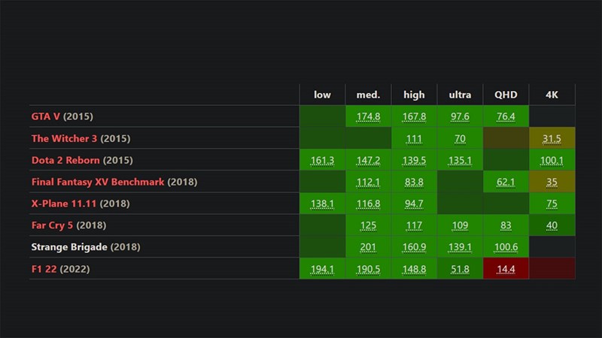602x338 pixels.
Task: Click Far Cry 5 ultra value 109
Action: [460, 226]
